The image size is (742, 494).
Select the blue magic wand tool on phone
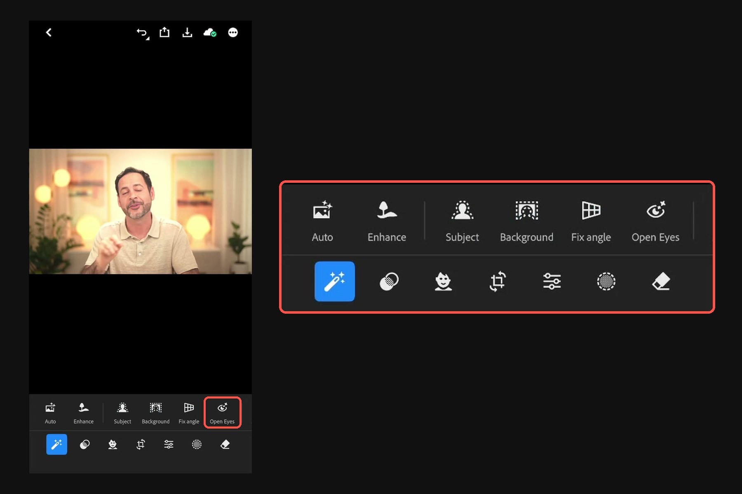click(56, 444)
